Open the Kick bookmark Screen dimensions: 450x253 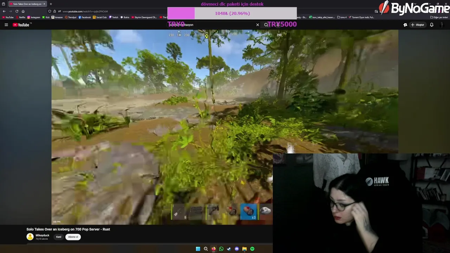[x=46, y=17]
